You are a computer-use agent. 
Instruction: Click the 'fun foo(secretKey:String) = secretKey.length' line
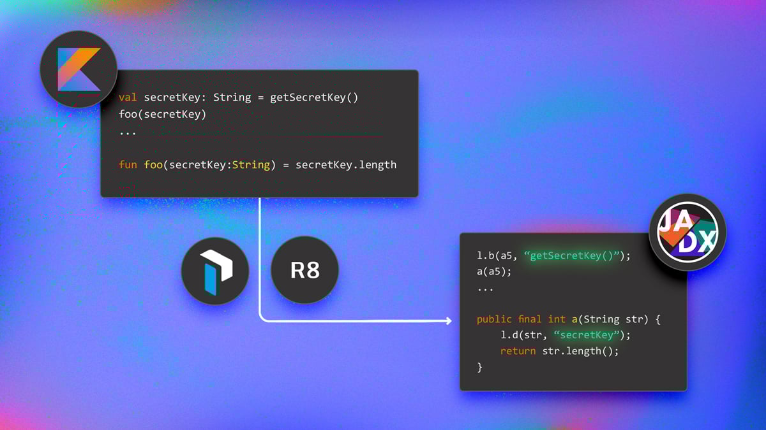257,164
